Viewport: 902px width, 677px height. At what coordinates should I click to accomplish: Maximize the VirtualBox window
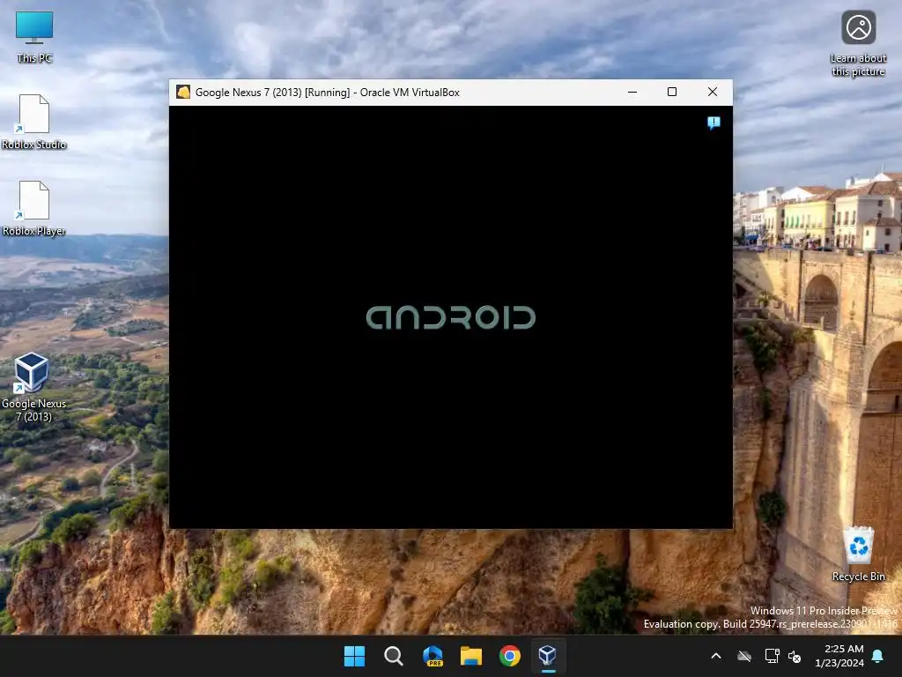672,92
